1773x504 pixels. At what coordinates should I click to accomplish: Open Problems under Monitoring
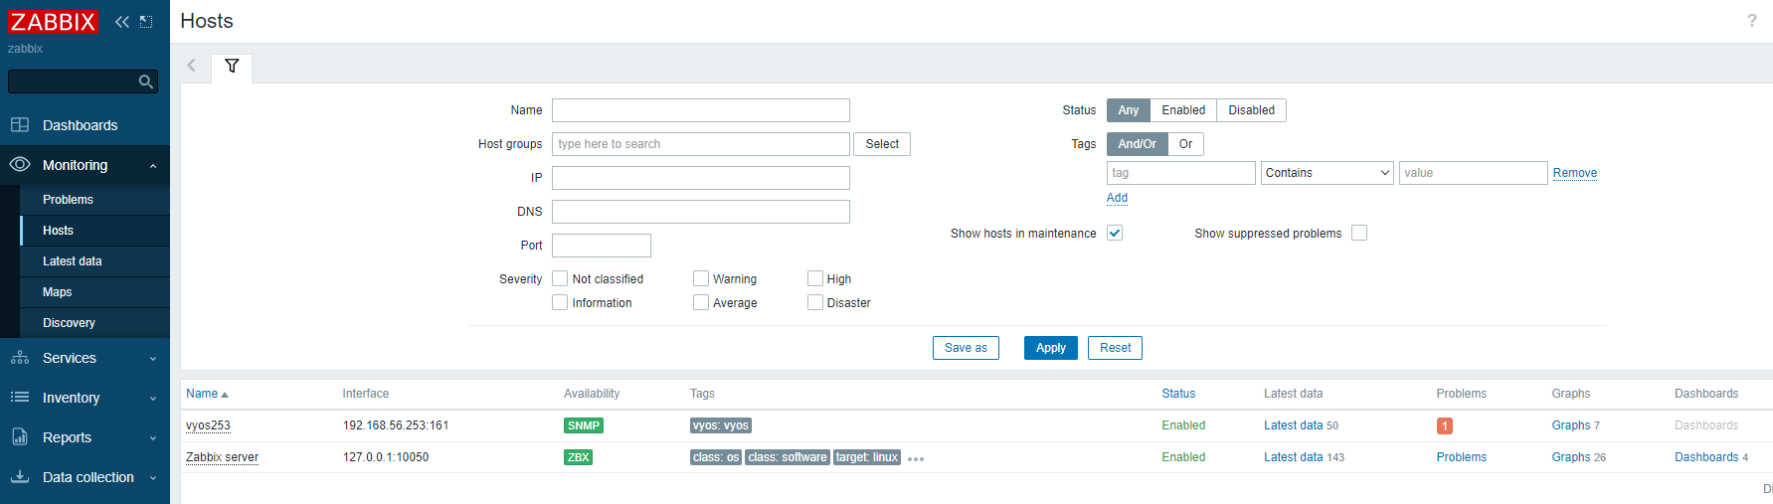(94, 200)
